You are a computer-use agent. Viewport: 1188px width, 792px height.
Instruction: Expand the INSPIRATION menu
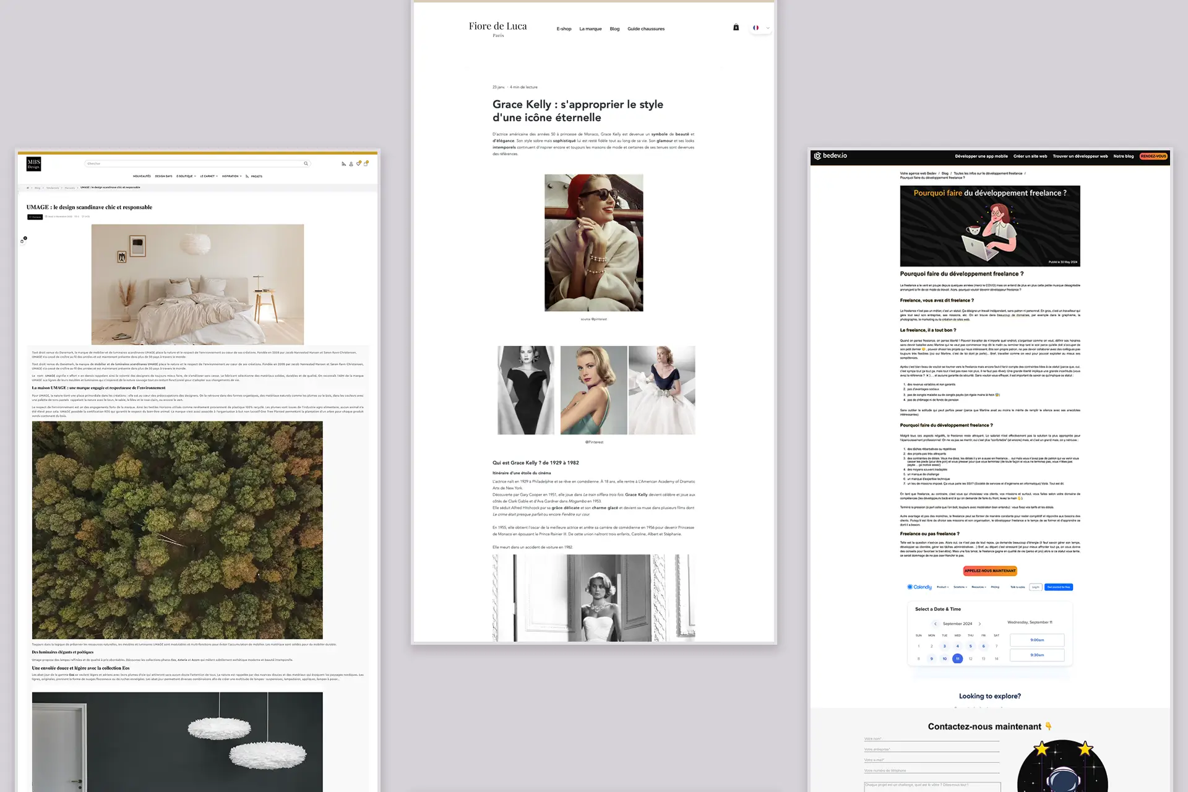[x=232, y=176]
